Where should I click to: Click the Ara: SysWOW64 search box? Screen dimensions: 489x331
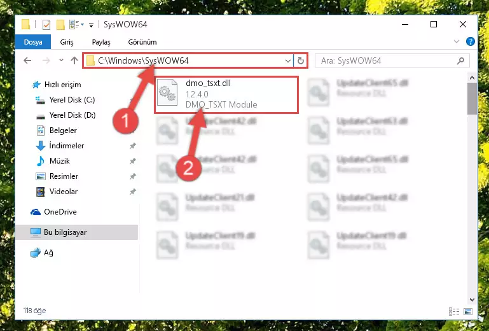(x=392, y=60)
